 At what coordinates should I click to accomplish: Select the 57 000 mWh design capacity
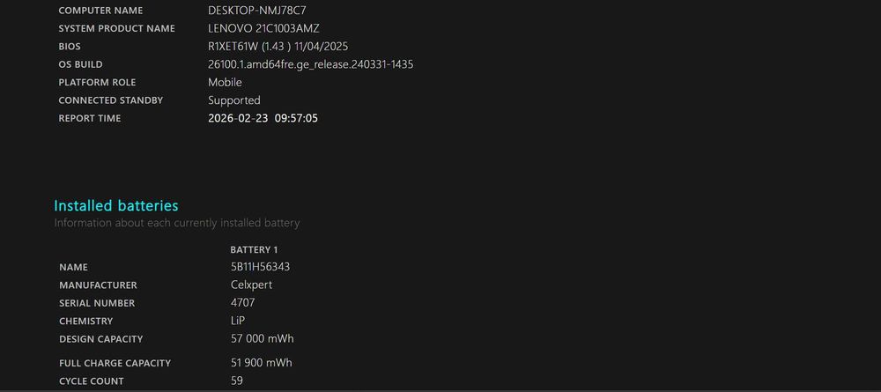(261, 339)
